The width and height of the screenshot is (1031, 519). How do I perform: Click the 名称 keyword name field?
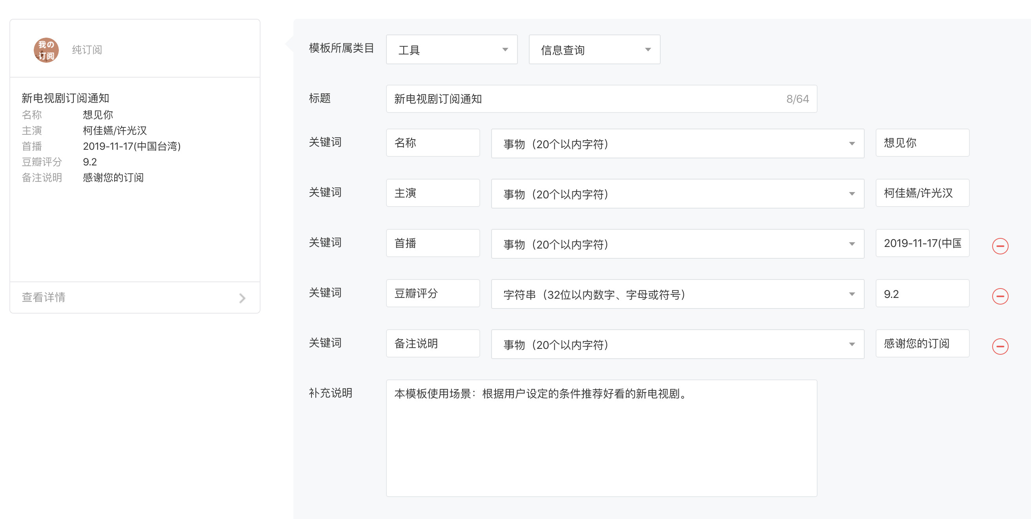433,143
